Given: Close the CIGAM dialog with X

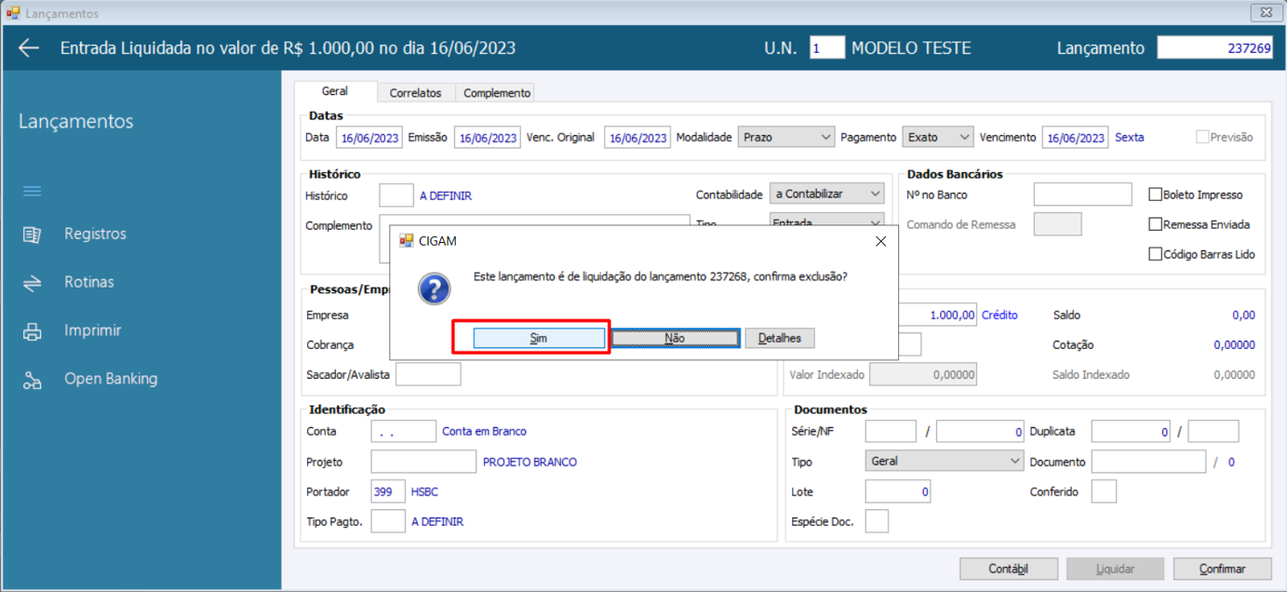Looking at the screenshot, I should pos(880,241).
